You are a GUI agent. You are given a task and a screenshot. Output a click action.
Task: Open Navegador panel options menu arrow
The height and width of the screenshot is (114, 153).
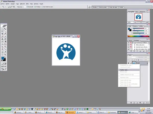(x=149, y=12)
